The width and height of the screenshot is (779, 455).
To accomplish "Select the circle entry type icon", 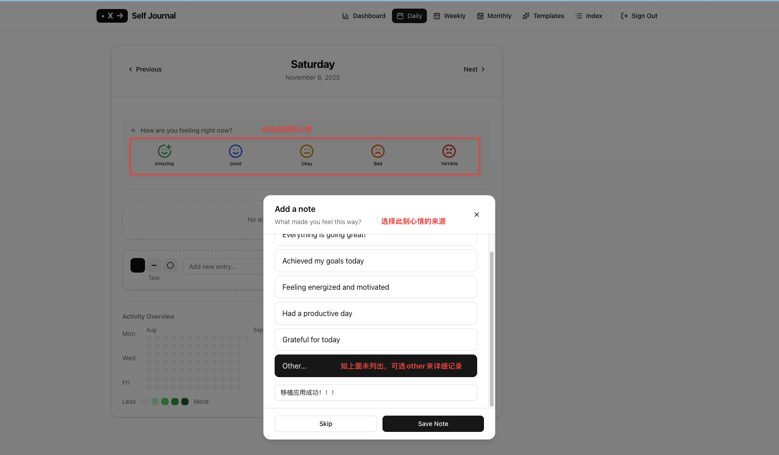I will (x=170, y=265).
